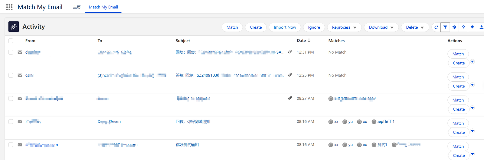Viewport: 484px width, 160px height.
Task: Toggle the filter funnel icon
Action: (x=445, y=27)
